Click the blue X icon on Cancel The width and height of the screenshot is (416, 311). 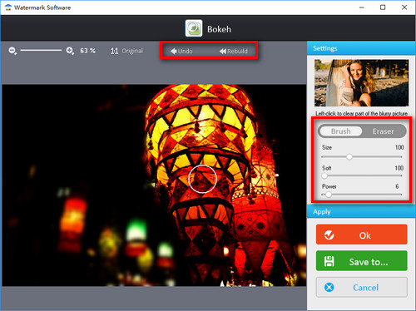329,288
